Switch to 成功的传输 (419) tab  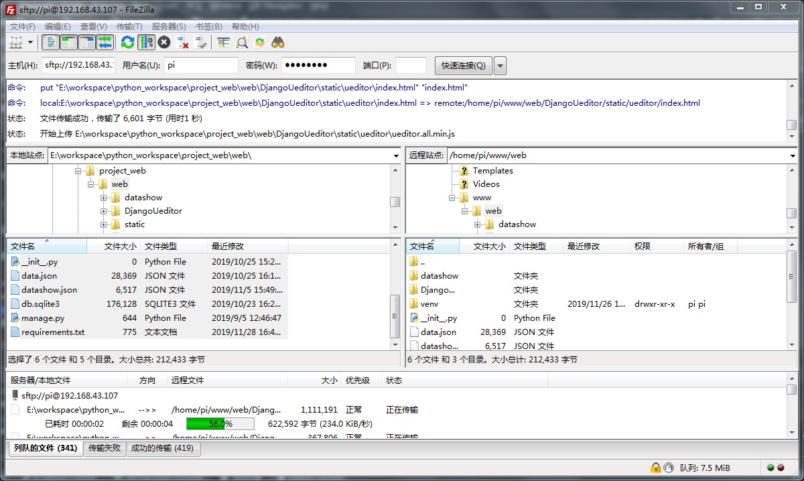(162, 448)
